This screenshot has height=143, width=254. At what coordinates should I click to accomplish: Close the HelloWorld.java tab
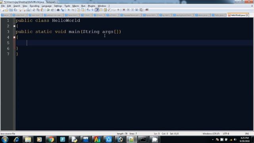247,15
